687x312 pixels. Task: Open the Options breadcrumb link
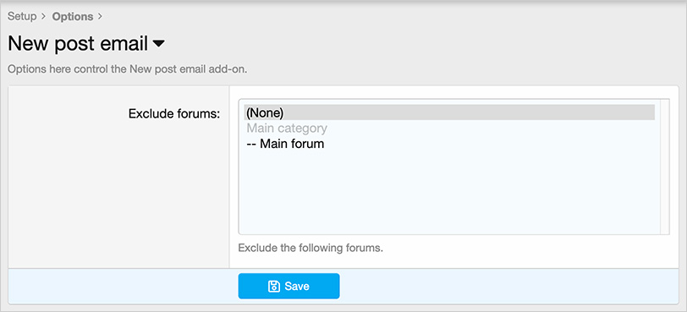pyautogui.click(x=73, y=17)
